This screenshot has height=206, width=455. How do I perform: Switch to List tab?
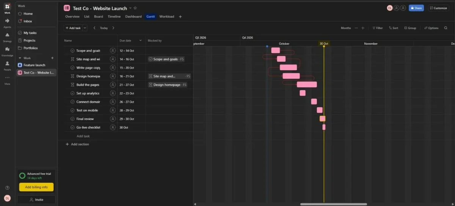pyautogui.click(x=87, y=17)
